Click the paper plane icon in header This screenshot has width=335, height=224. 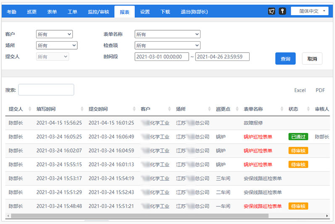272,11
